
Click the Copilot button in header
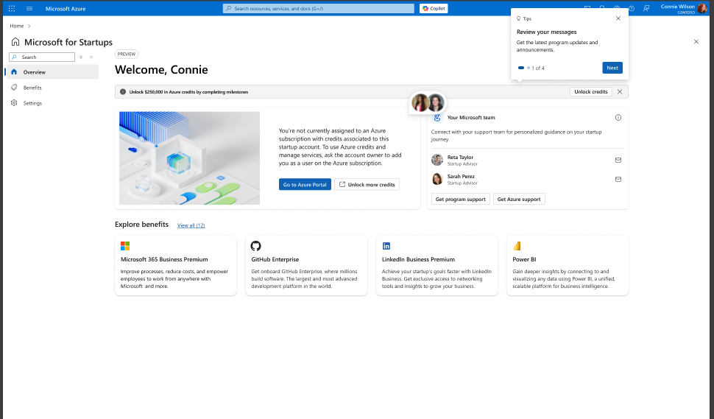434,9
